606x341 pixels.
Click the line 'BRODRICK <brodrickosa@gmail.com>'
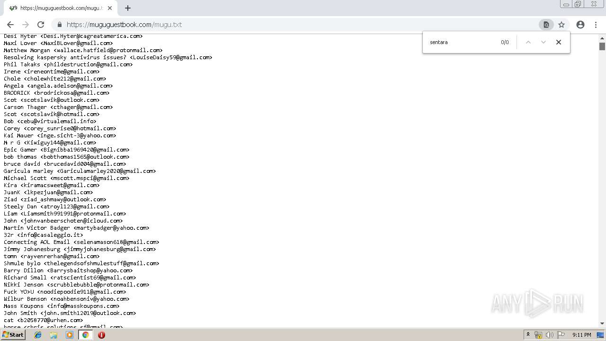click(x=57, y=93)
